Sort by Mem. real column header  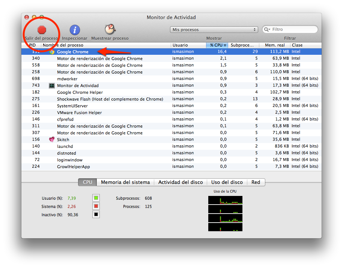[x=275, y=45]
